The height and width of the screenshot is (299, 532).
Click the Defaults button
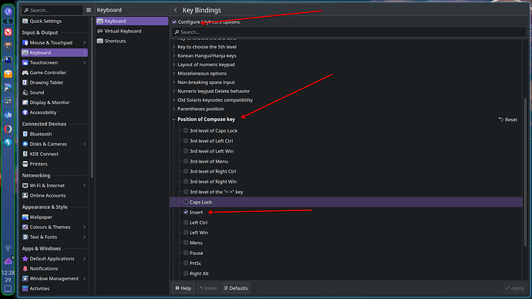point(236,288)
